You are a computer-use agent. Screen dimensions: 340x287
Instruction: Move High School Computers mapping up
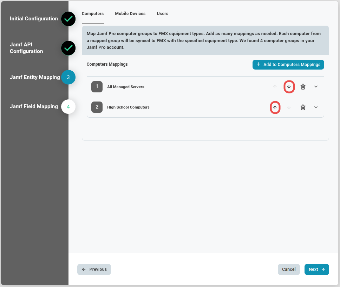pos(275,107)
